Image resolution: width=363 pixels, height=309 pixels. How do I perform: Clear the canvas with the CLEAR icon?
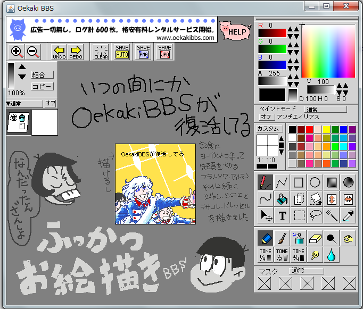click(101, 52)
